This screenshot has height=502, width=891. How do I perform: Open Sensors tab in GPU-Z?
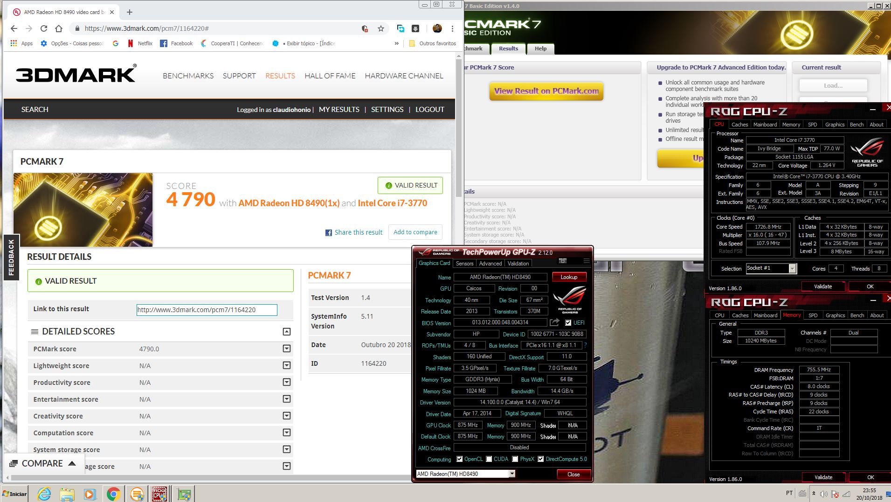(x=464, y=264)
